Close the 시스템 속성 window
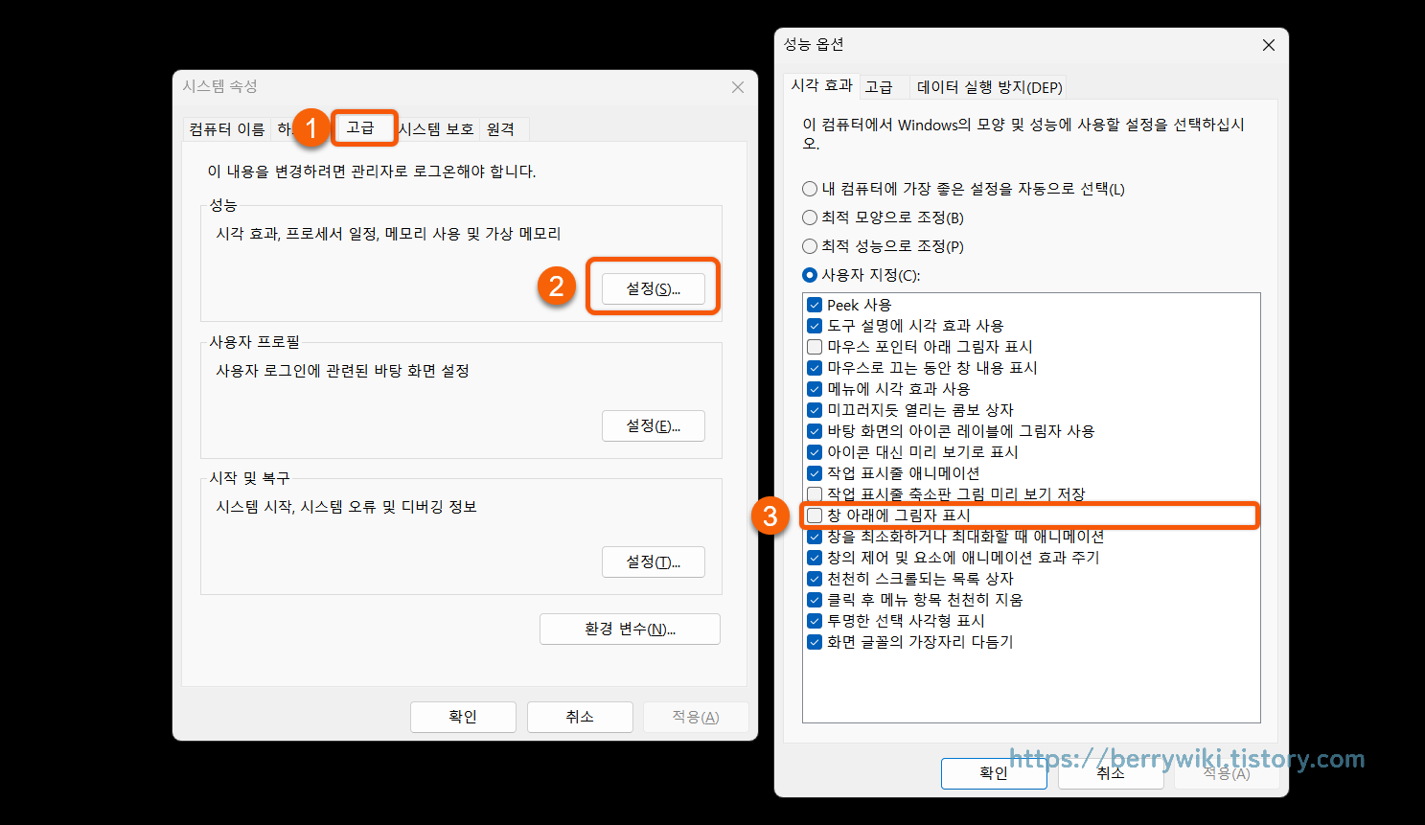Image resolution: width=1425 pixels, height=825 pixels. click(x=738, y=87)
